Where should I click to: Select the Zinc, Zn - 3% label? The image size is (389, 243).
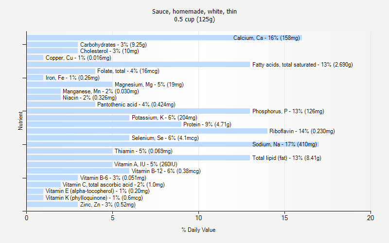coord(107,205)
